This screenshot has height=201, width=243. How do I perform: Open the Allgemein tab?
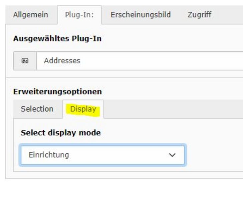tap(30, 15)
